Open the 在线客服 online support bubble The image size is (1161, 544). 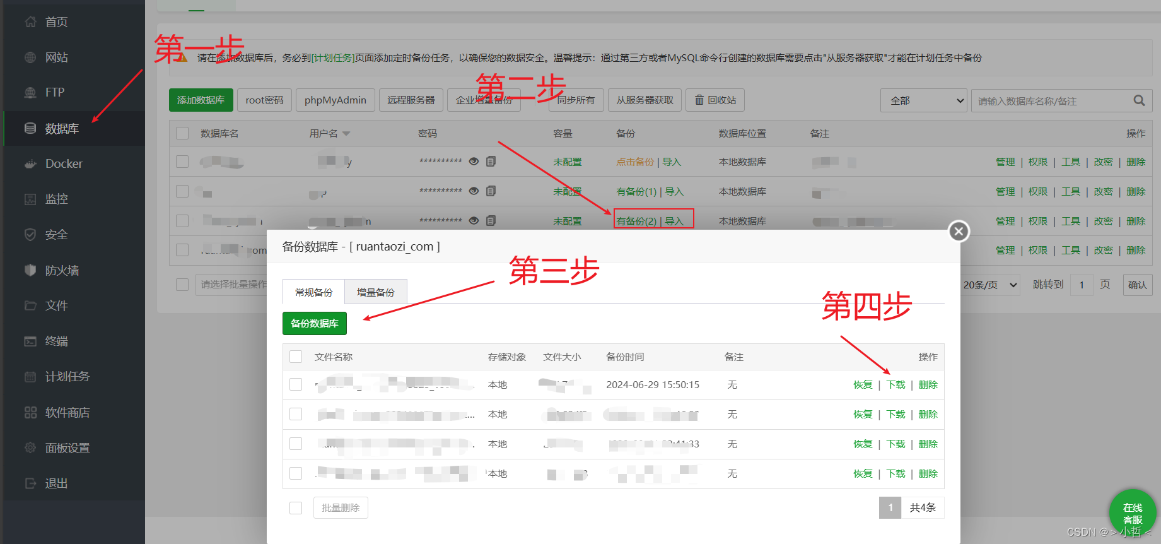click(x=1133, y=513)
